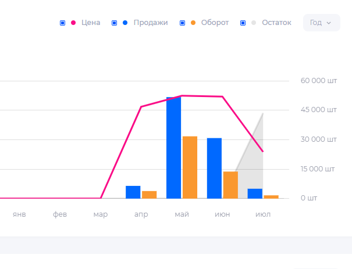The width and height of the screenshot is (352, 269).
Task: Click the 15 000 шт axis value
Action: tap(318, 169)
